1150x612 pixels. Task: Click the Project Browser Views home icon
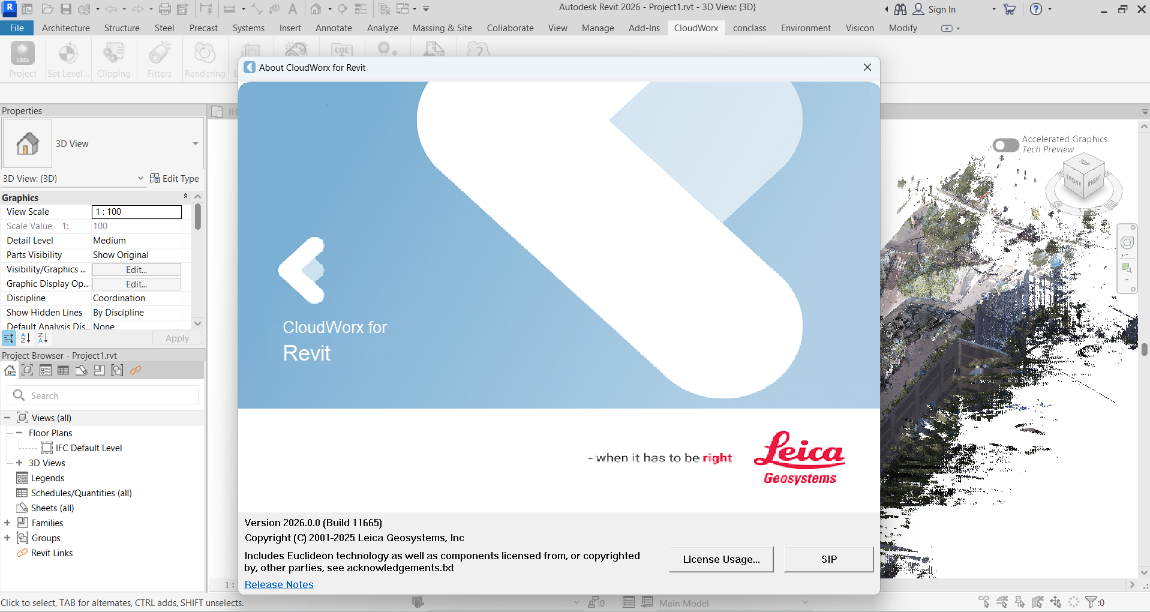[10, 370]
